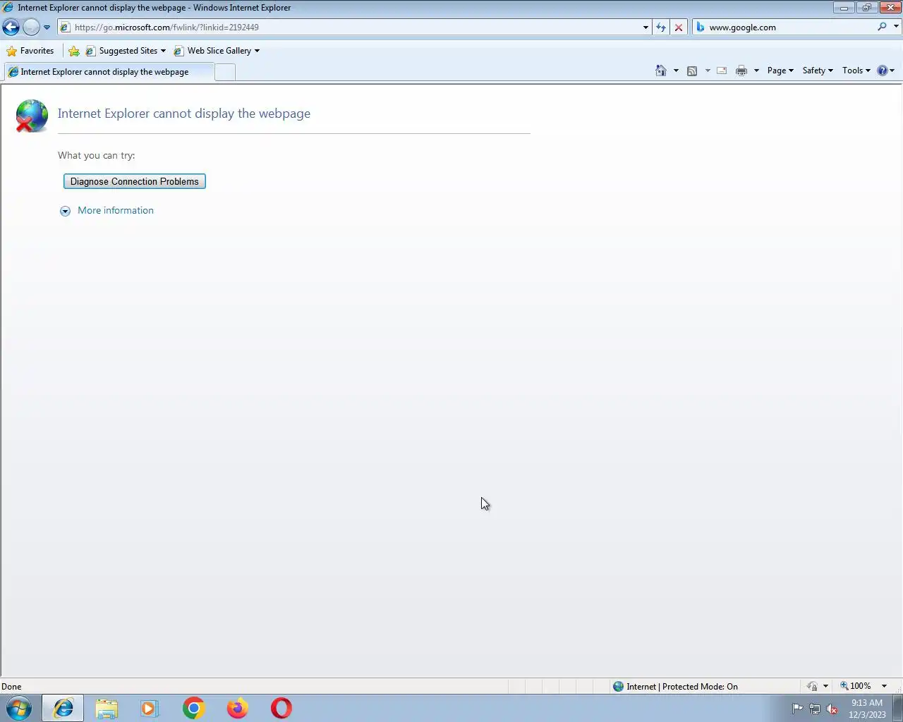Launch Firefox from taskbar
This screenshot has height=722, width=903.
pyautogui.click(x=237, y=708)
